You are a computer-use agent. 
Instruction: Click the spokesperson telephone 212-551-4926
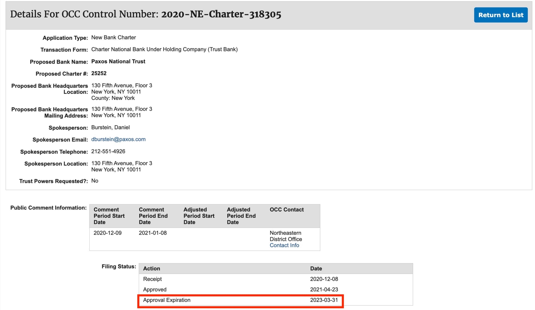[108, 151]
